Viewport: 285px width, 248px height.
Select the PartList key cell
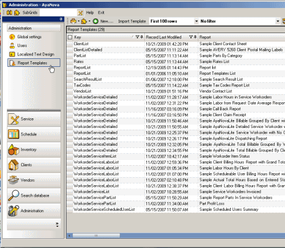[x=109, y=56]
